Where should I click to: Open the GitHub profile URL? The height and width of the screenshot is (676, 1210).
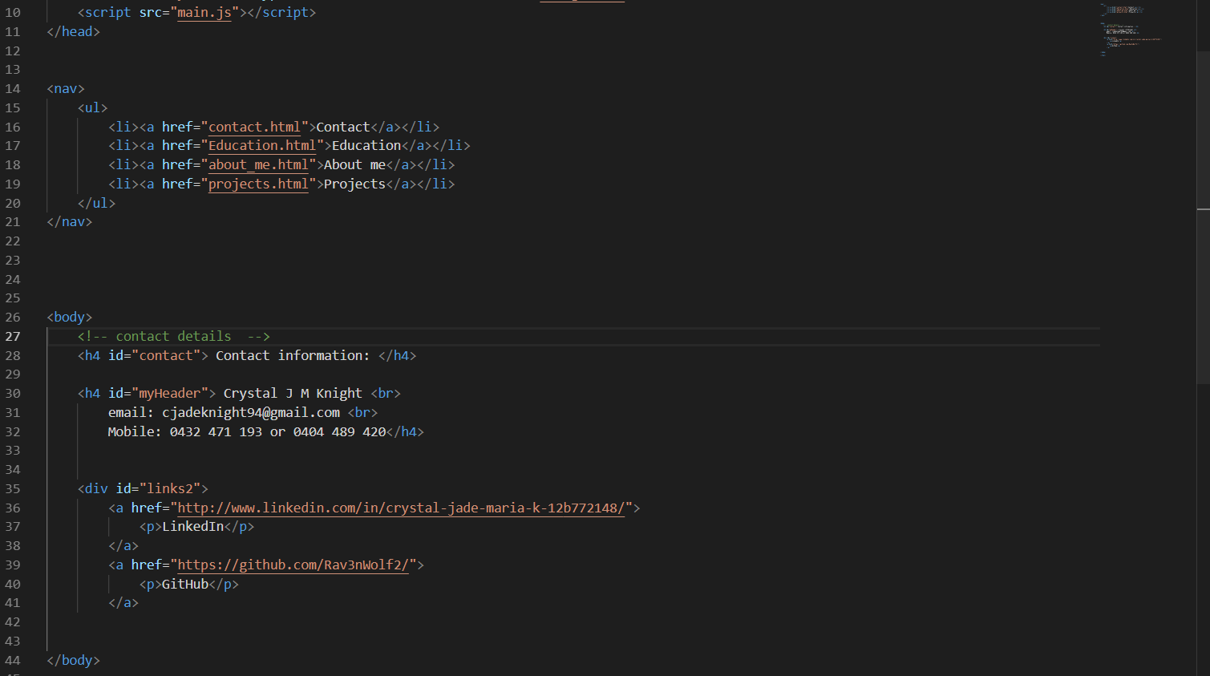pyautogui.click(x=292, y=565)
